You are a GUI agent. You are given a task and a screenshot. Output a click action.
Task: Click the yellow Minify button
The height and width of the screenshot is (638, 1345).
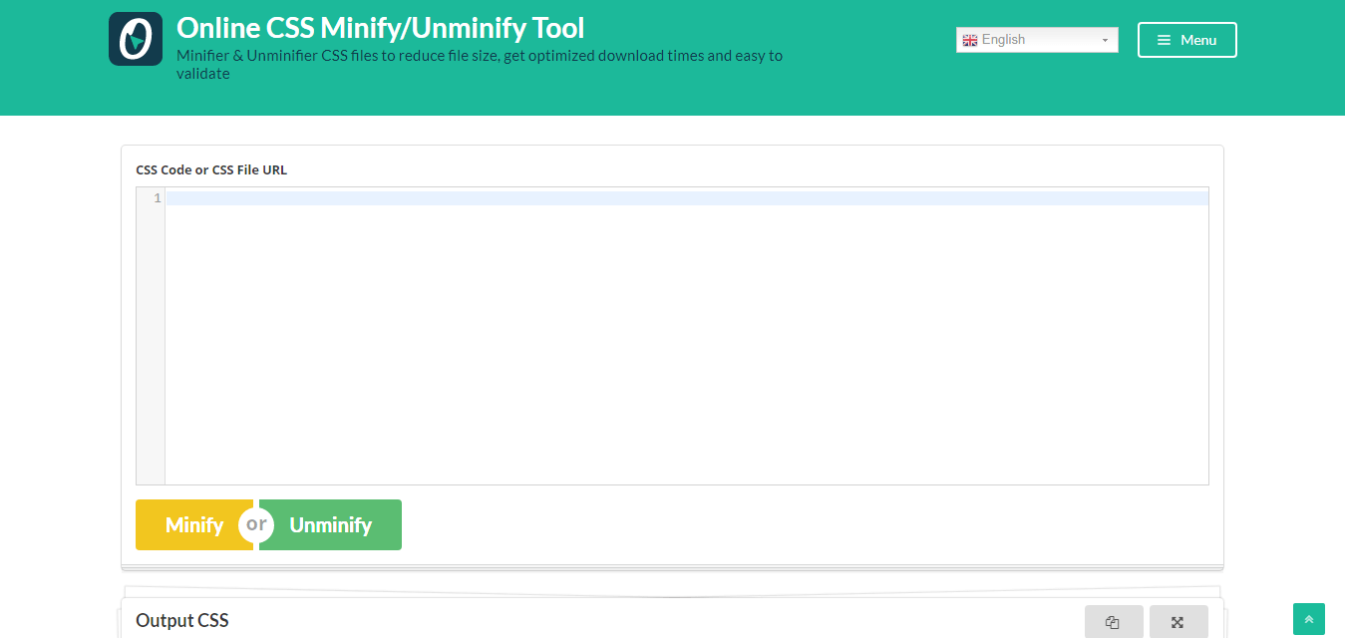click(194, 524)
